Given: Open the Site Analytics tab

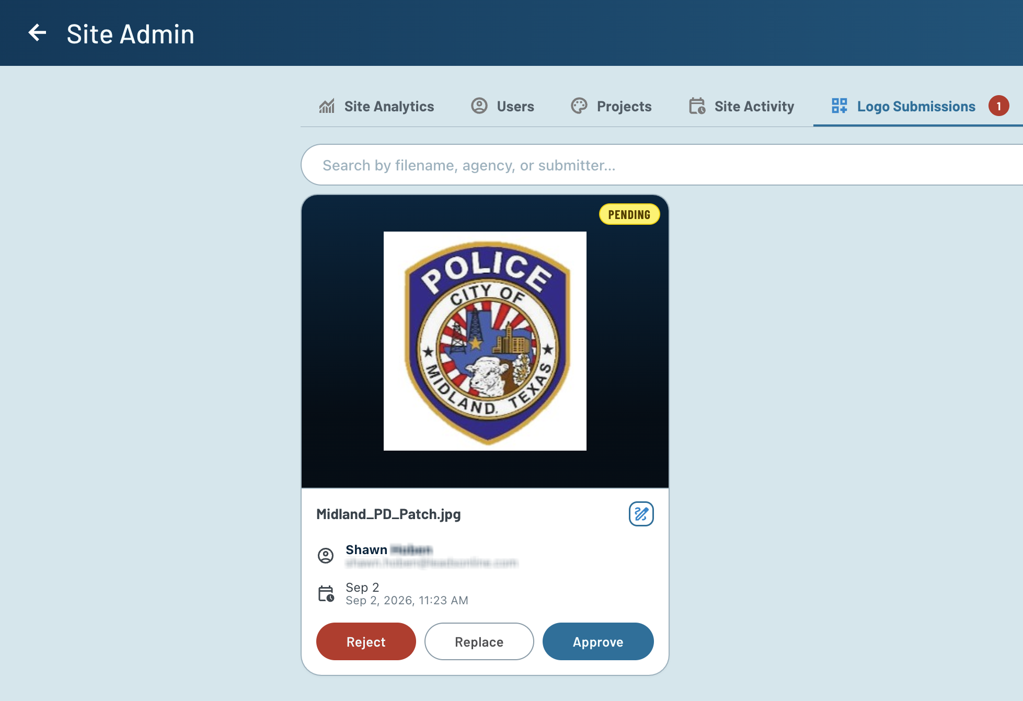Looking at the screenshot, I should pos(376,107).
